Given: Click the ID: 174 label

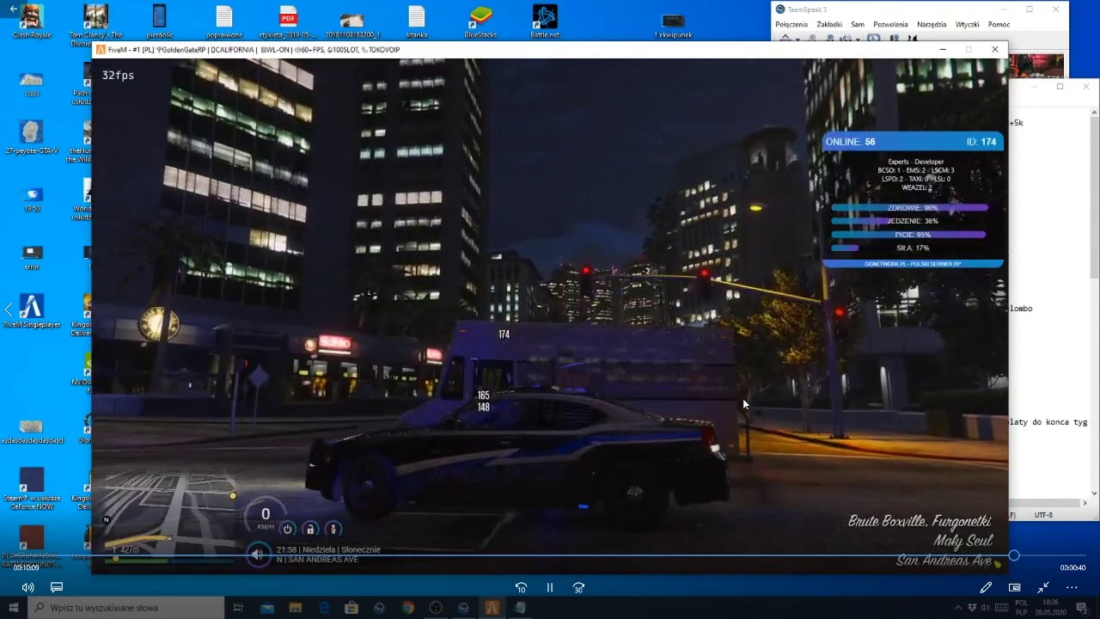Looking at the screenshot, I should click(x=981, y=142).
